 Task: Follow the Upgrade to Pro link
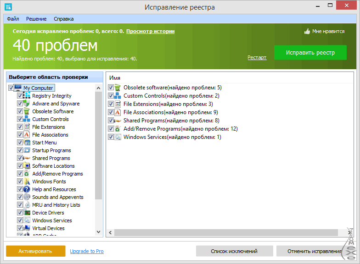[x=87, y=251]
